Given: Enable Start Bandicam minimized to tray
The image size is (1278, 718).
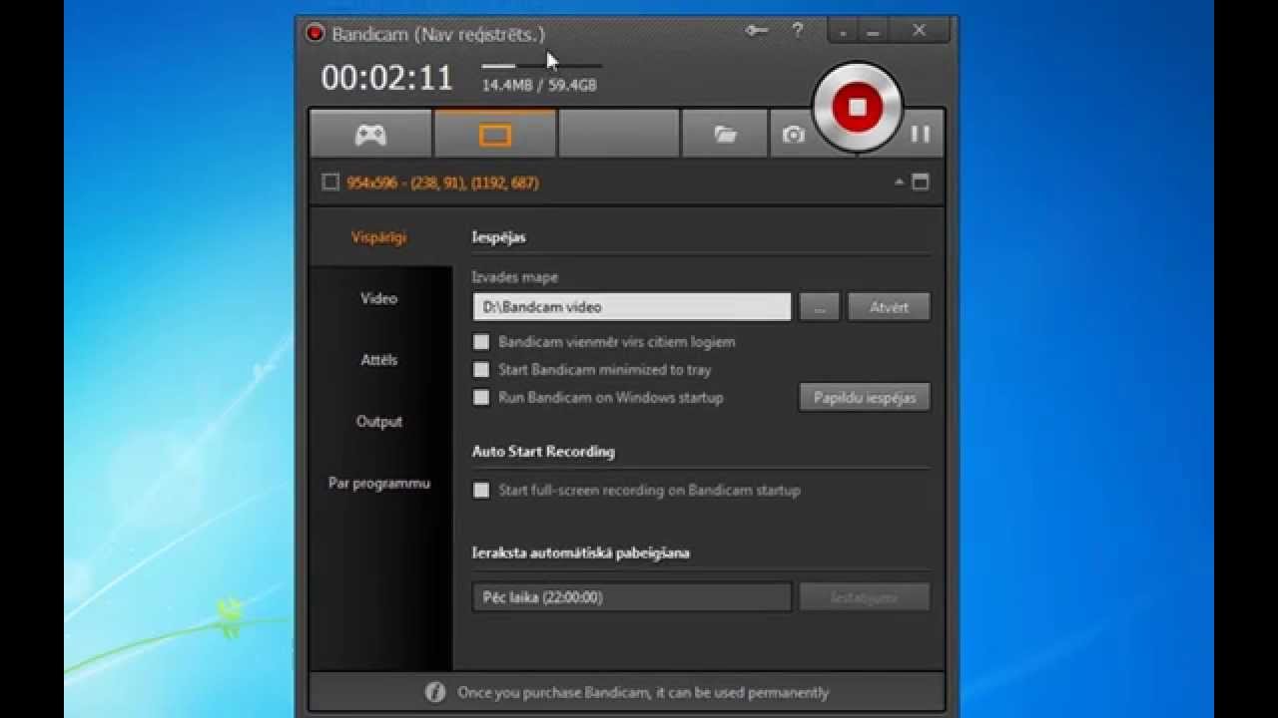Looking at the screenshot, I should [481, 370].
